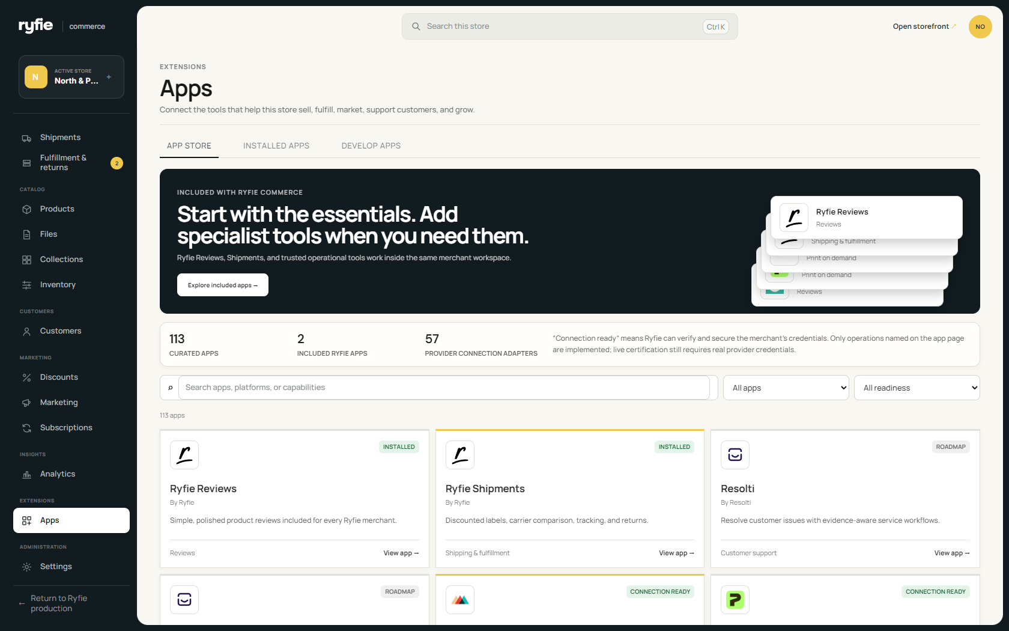1009x631 pixels.
Task: Click the search magnifier icon in top bar
Action: [x=416, y=26]
